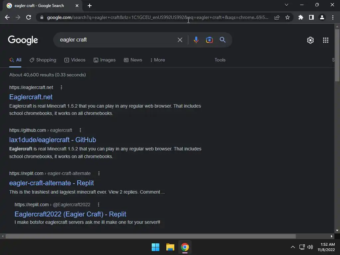Viewport: 340px width, 255px height.
Task: Start voice search with the microphone
Action: (x=196, y=40)
